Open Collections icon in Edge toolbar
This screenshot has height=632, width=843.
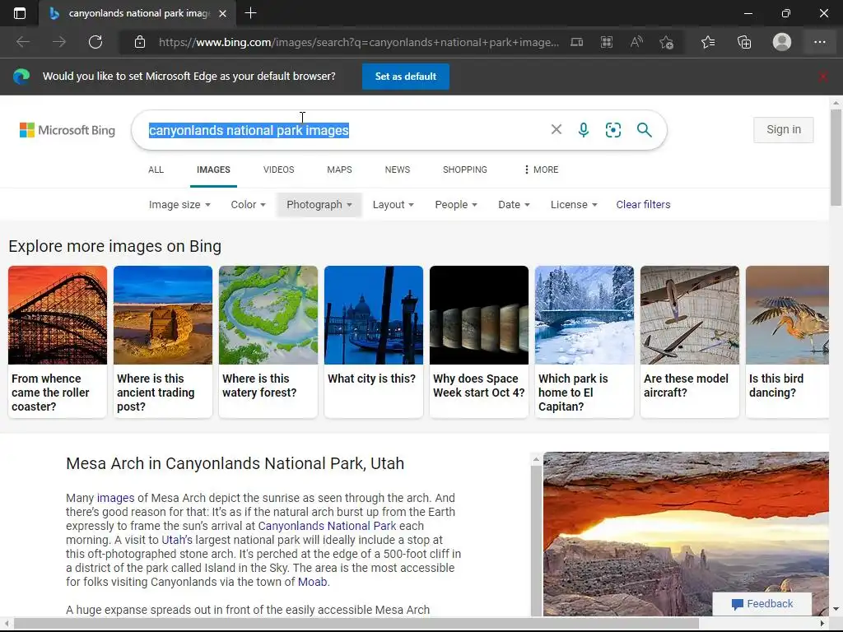tap(744, 42)
